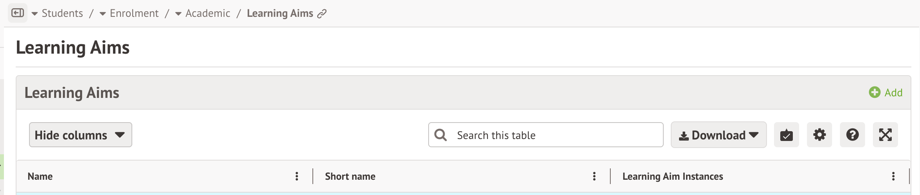920x195 pixels.
Task: Open the Hide columns dropdown
Action: tap(80, 135)
